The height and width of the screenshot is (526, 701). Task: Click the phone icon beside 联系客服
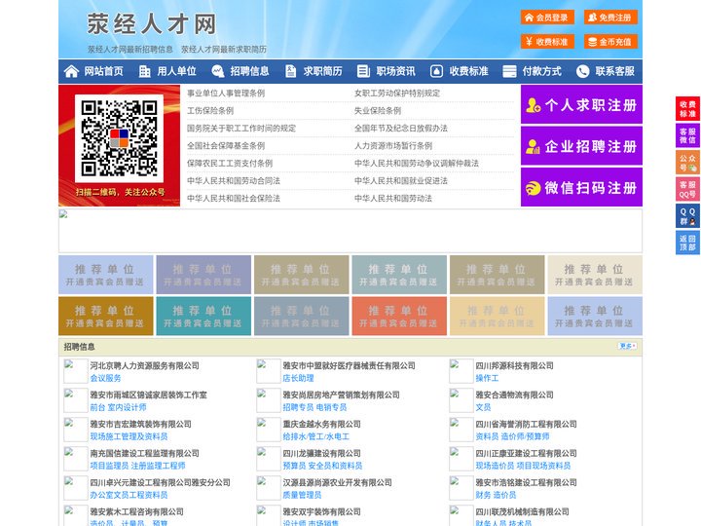[x=582, y=71]
